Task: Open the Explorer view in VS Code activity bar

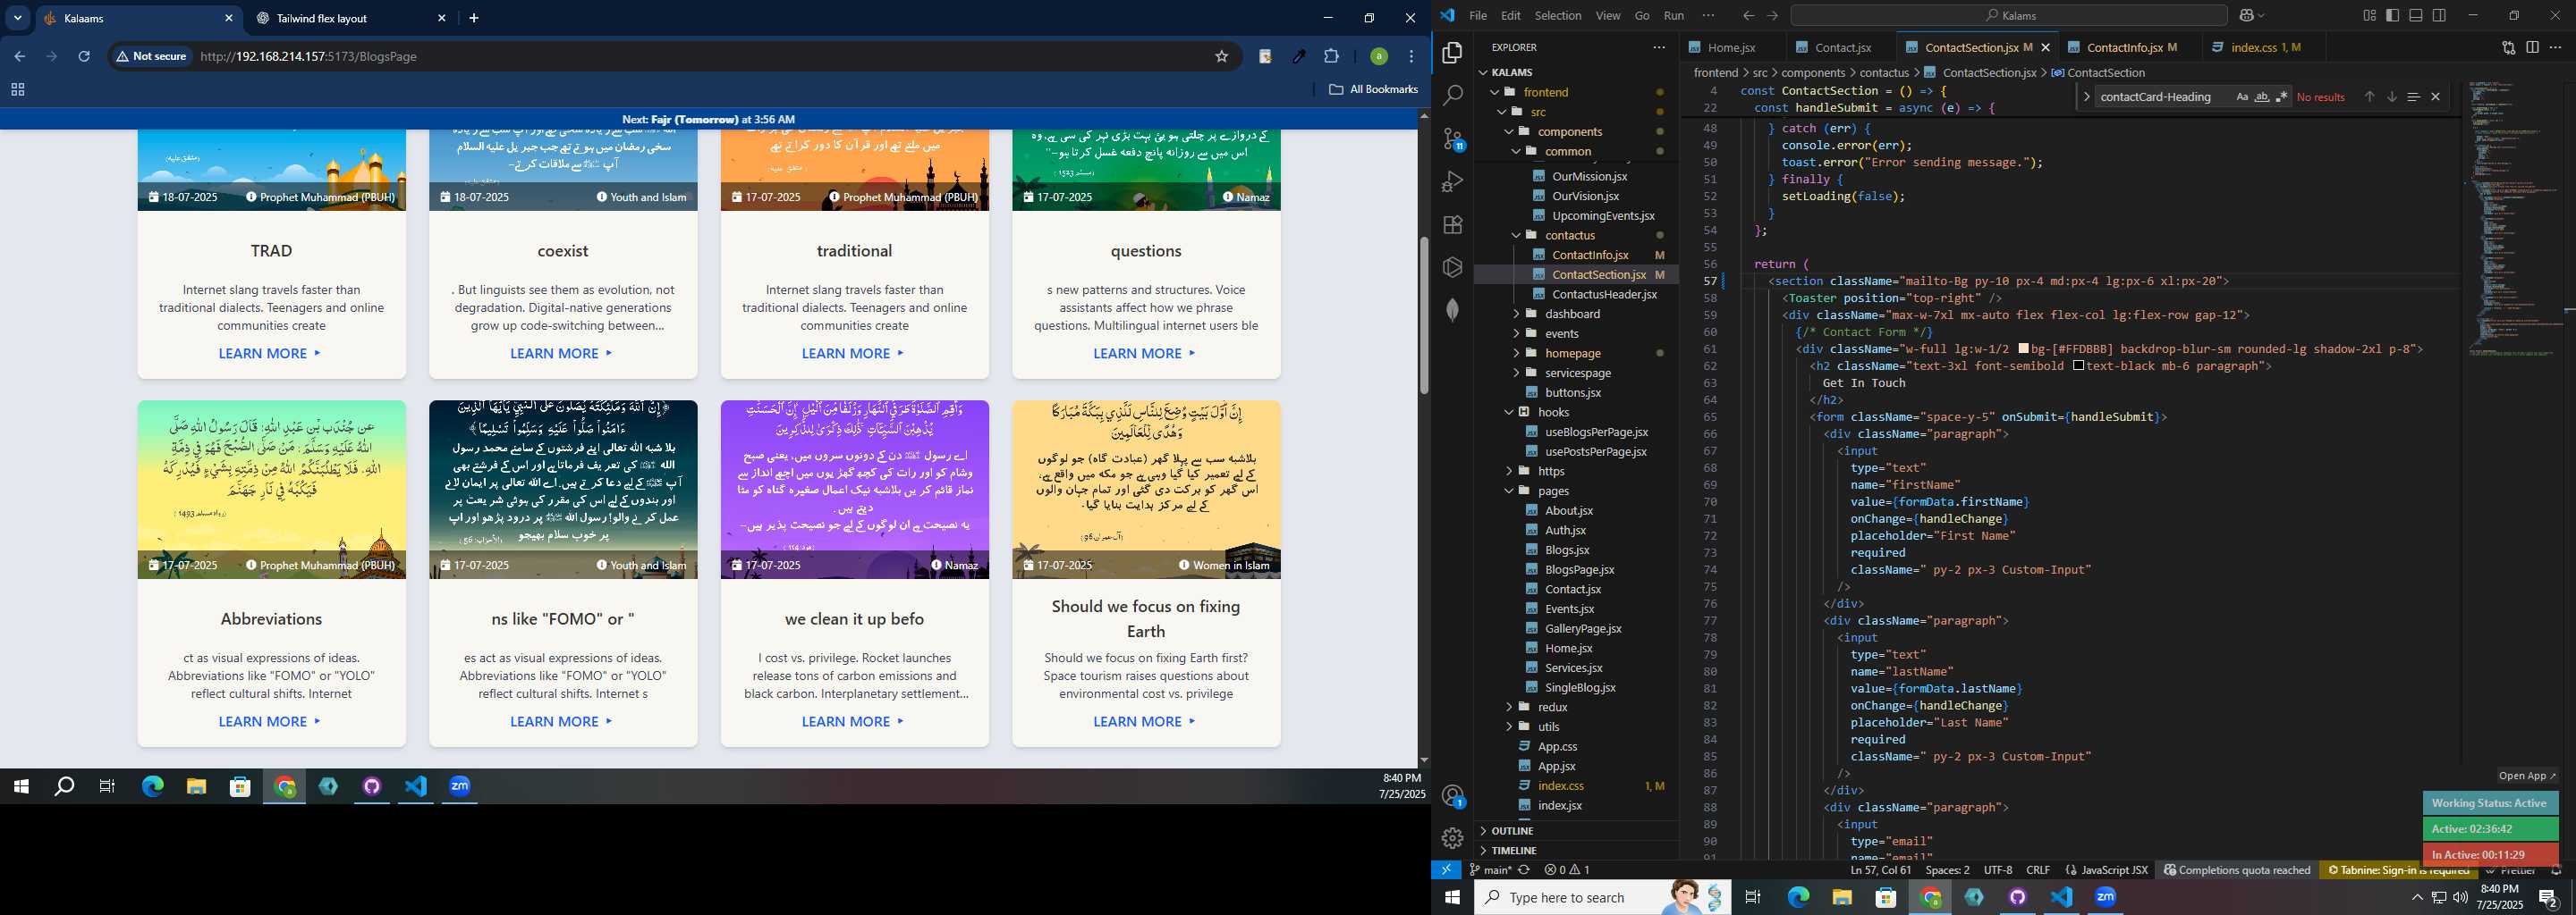Action: [x=1452, y=53]
